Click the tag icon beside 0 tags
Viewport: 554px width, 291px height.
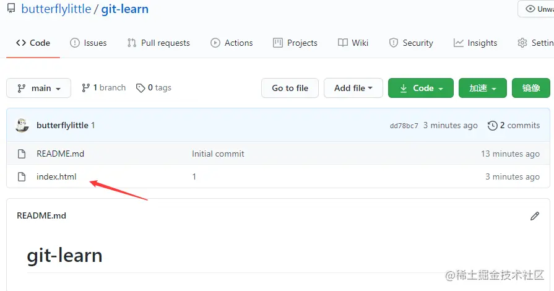point(141,88)
